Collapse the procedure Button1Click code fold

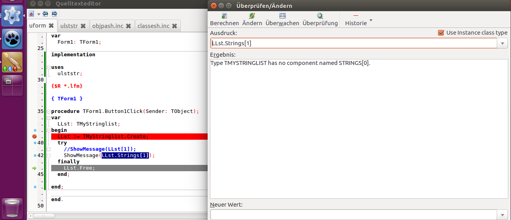pos(48,111)
